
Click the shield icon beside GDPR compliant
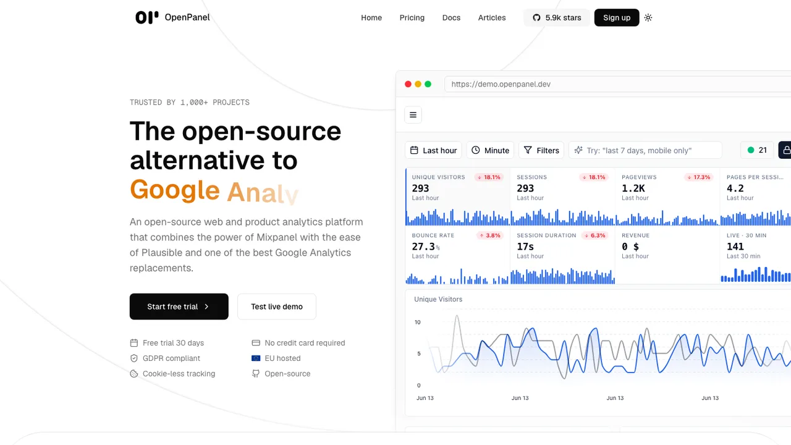pyautogui.click(x=133, y=358)
